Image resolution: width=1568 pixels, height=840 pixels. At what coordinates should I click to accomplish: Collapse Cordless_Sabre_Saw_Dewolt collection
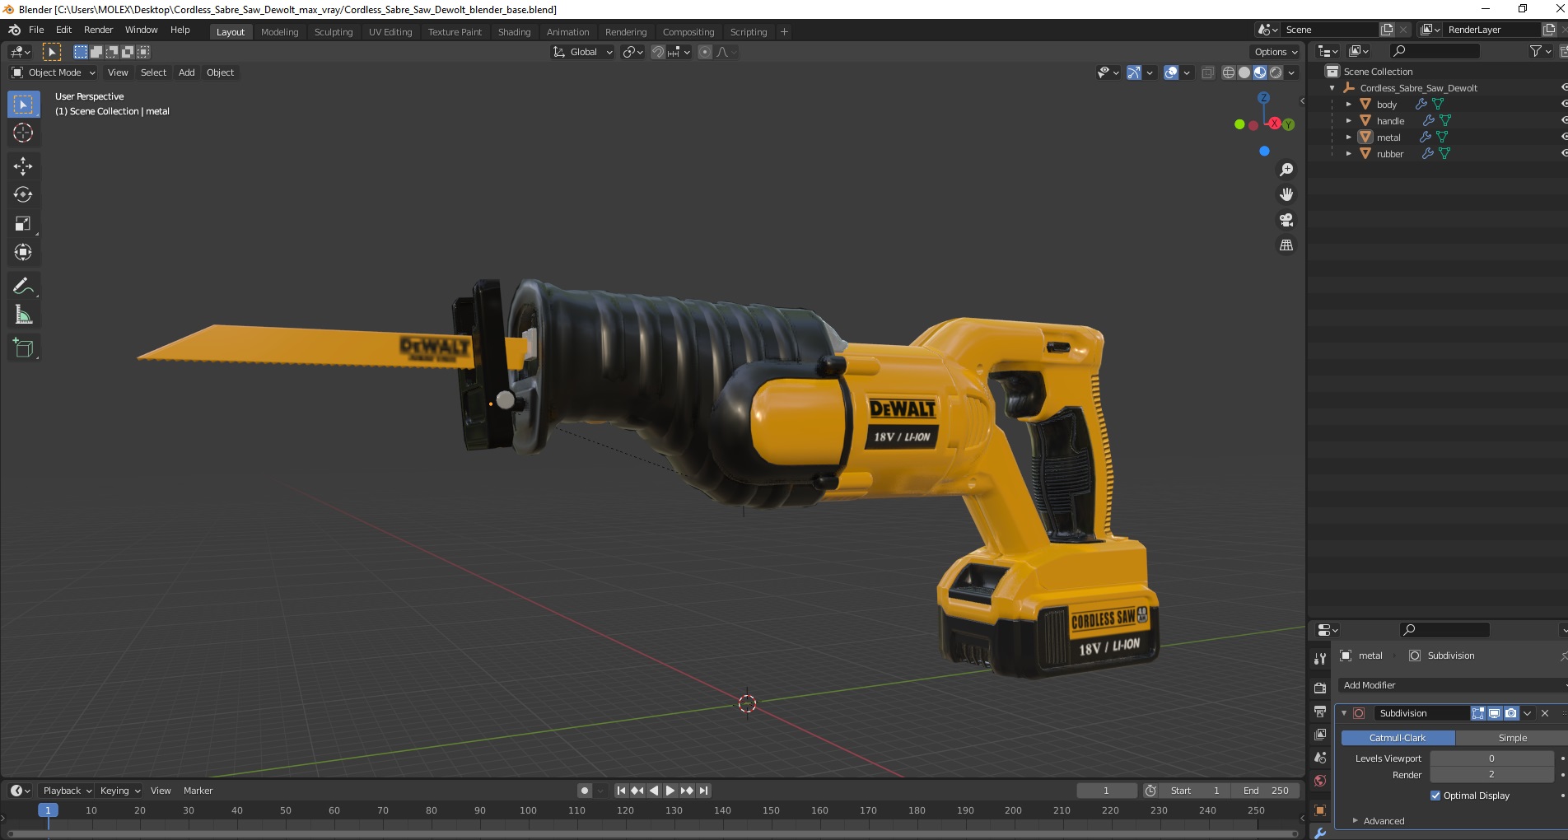click(x=1332, y=88)
